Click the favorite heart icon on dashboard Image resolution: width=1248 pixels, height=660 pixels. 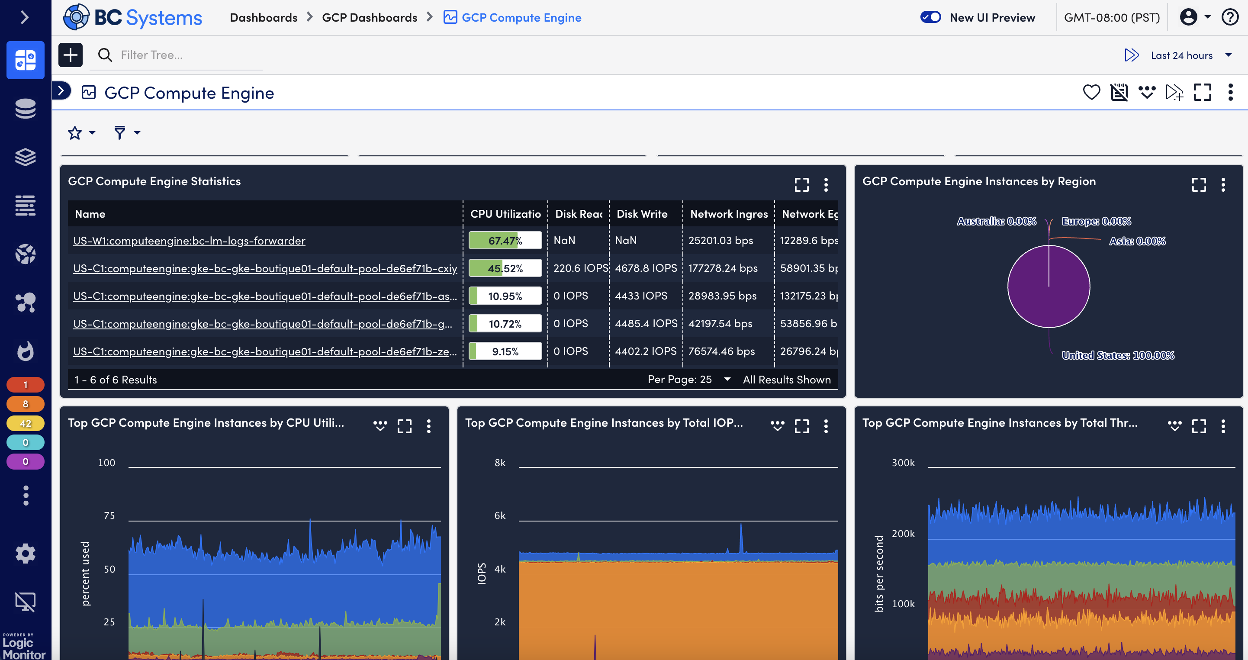point(1091,93)
